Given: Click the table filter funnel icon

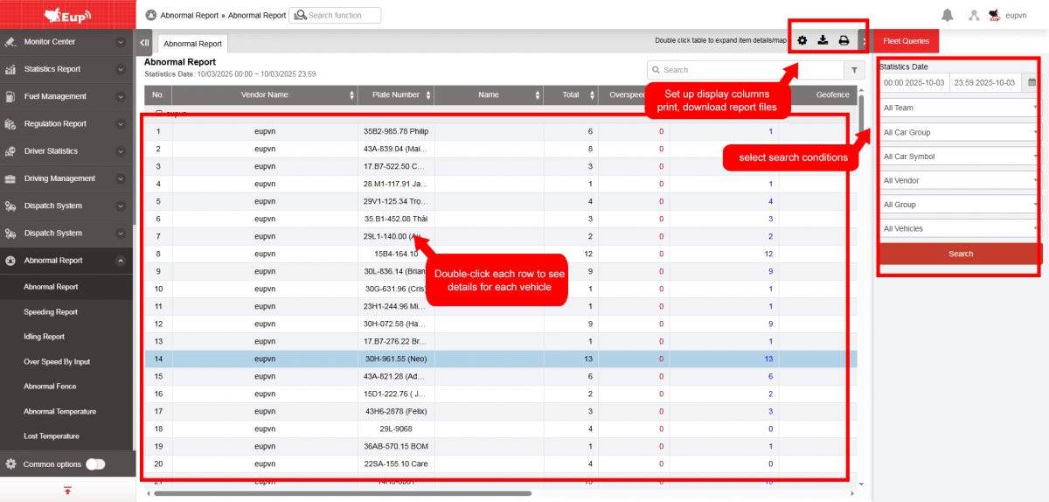Looking at the screenshot, I should tap(853, 70).
